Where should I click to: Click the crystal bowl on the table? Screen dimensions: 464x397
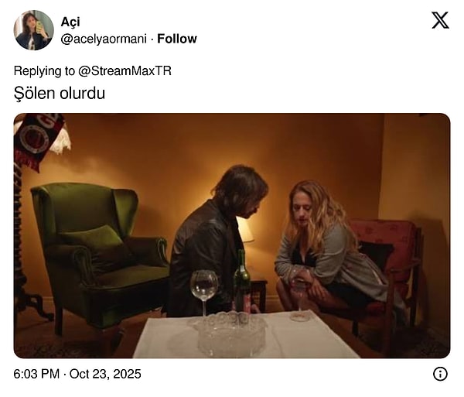click(230, 334)
